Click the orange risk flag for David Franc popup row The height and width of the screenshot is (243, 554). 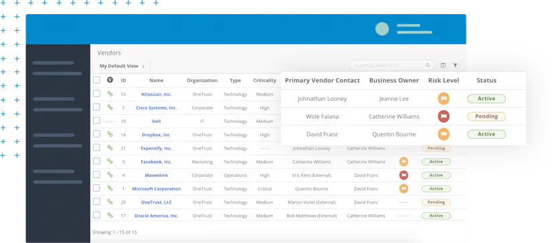coord(444,134)
